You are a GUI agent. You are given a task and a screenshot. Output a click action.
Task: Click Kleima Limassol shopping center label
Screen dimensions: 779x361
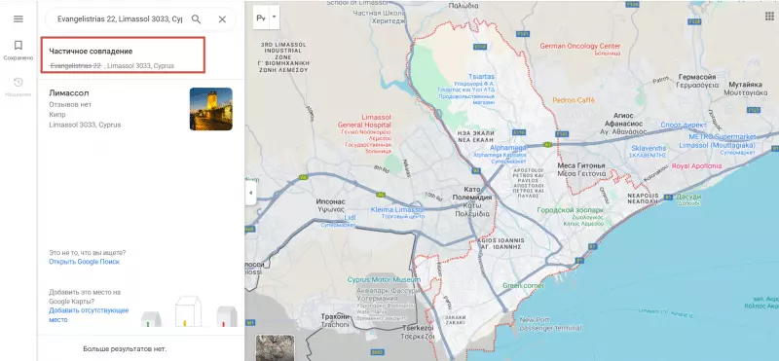pos(396,213)
